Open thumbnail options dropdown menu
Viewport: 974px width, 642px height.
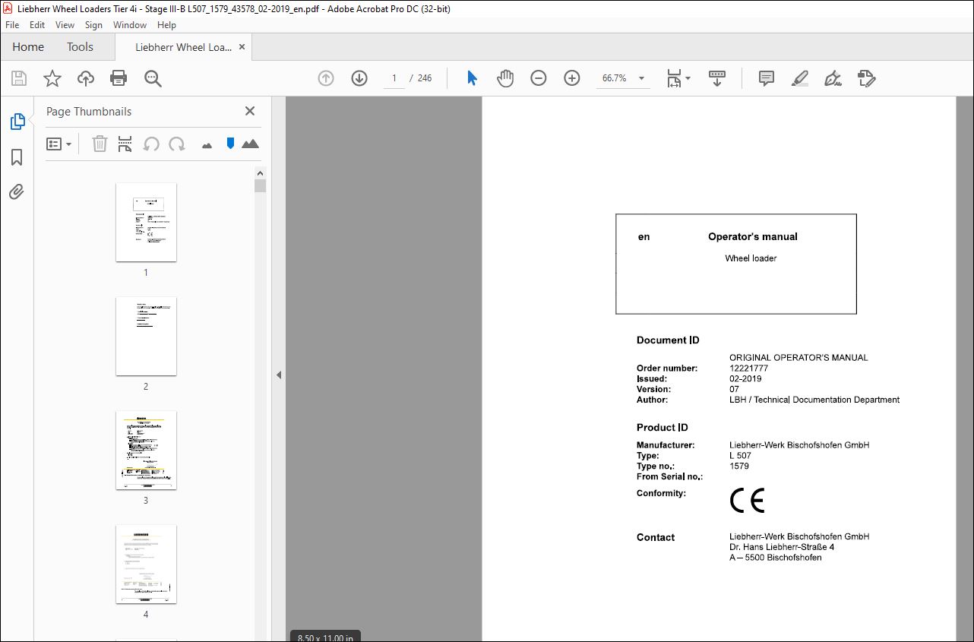click(x=59, y=144)
